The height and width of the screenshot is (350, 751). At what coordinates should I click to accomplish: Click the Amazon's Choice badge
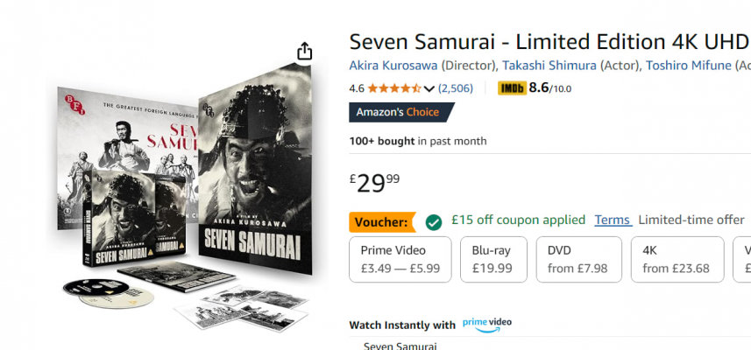coord(400,113)
